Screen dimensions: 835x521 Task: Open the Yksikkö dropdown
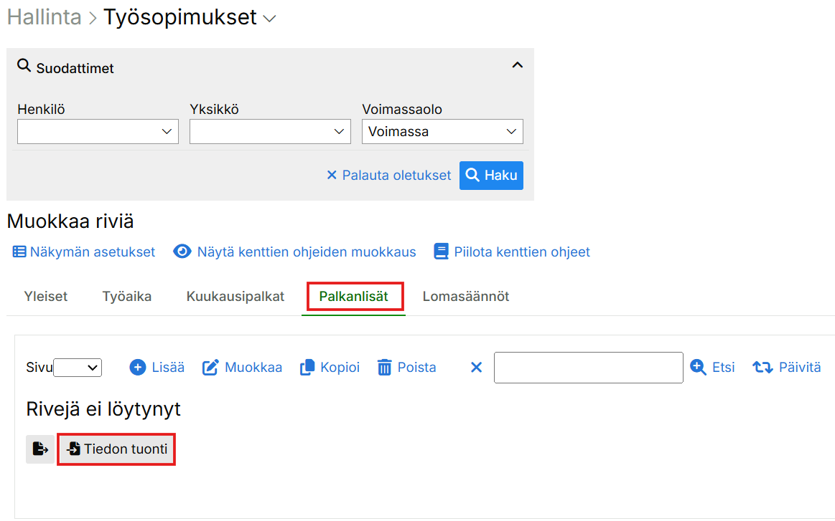click(270, 132)
